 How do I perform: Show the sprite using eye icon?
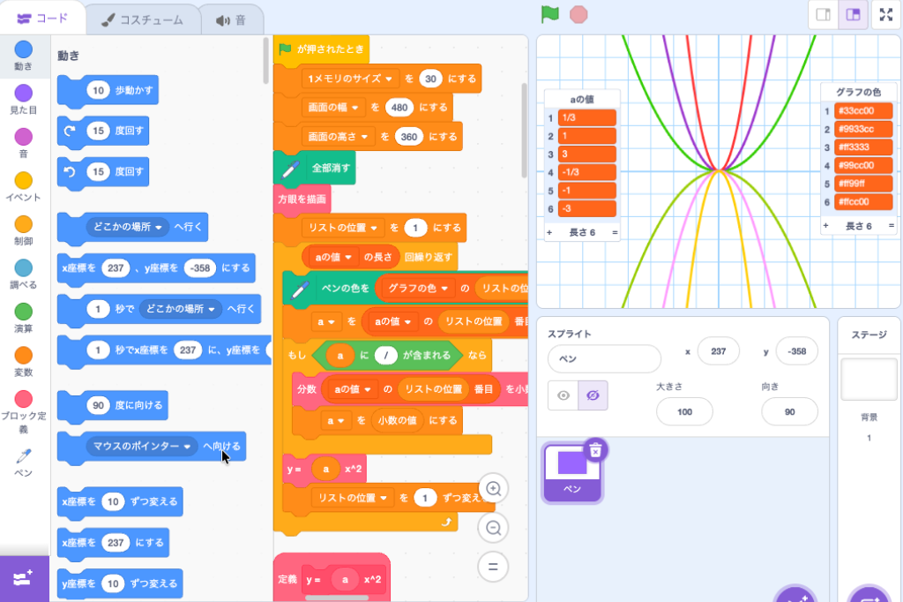point(563,396)
